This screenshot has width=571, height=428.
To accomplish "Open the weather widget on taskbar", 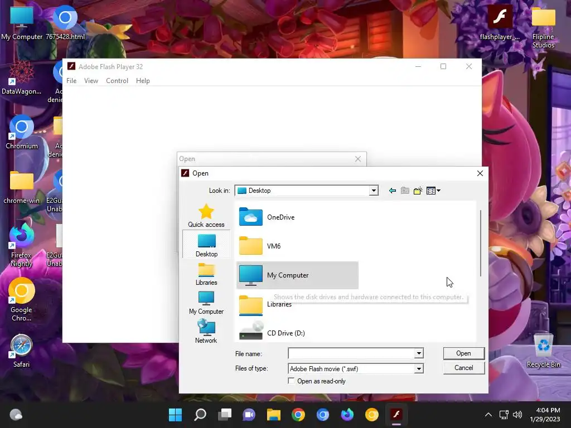I will pyautogui.click(x=16, y=415).
